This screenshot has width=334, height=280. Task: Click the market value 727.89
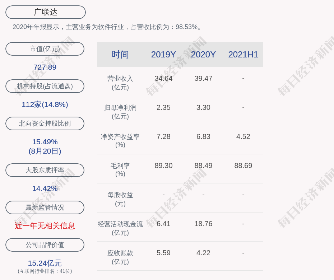point(45,67)
